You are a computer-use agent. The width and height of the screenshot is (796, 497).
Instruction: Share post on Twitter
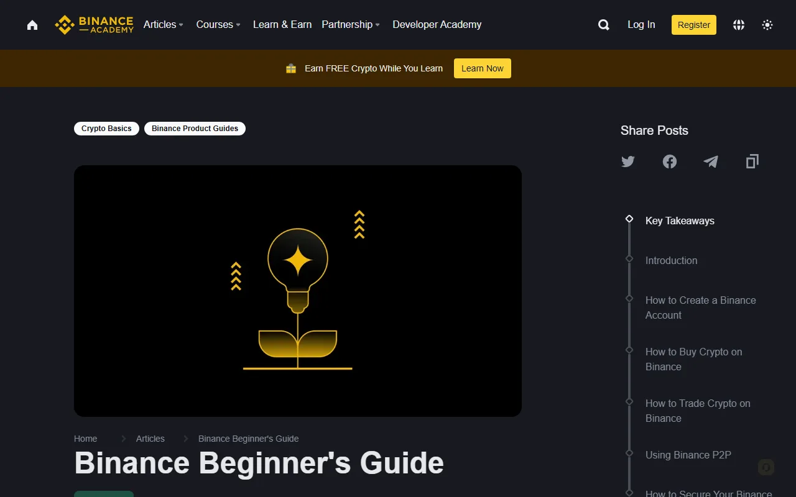(x=628, y=162)
